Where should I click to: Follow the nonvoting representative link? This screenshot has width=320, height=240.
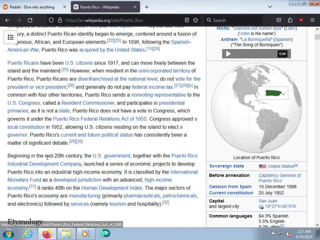[158, 95]
